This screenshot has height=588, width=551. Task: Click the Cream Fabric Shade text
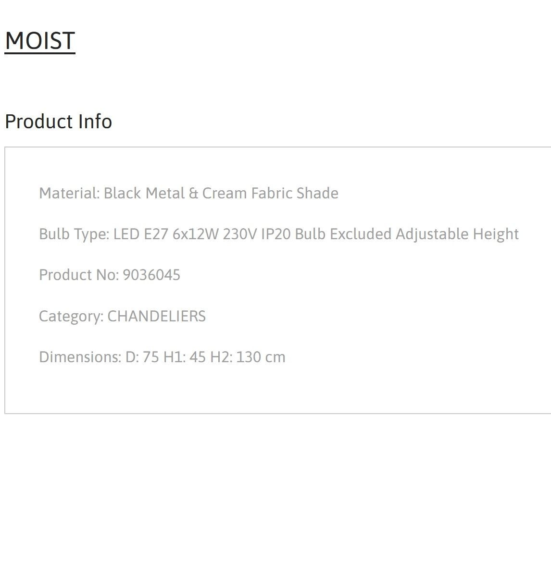[x=270, y=193]
